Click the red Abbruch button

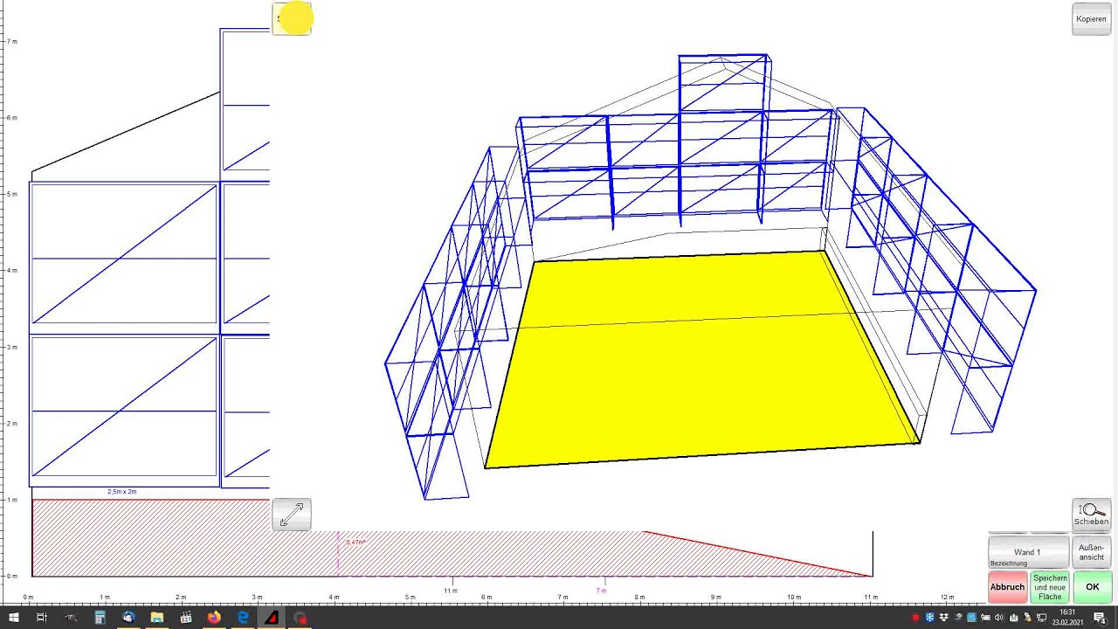pos(1007,587)
